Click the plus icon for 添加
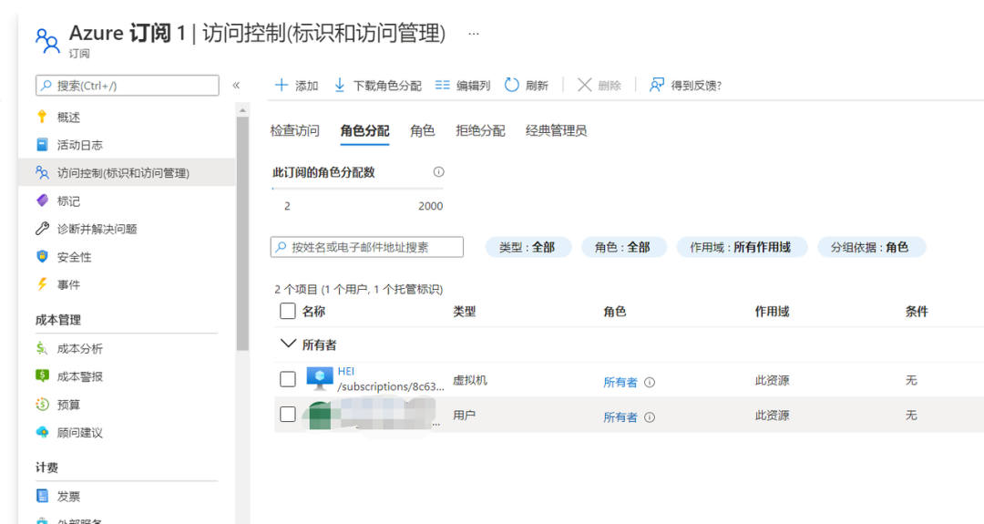Image resolution: width=984 pixels, height=524 pixels. (x=282, y=85)
